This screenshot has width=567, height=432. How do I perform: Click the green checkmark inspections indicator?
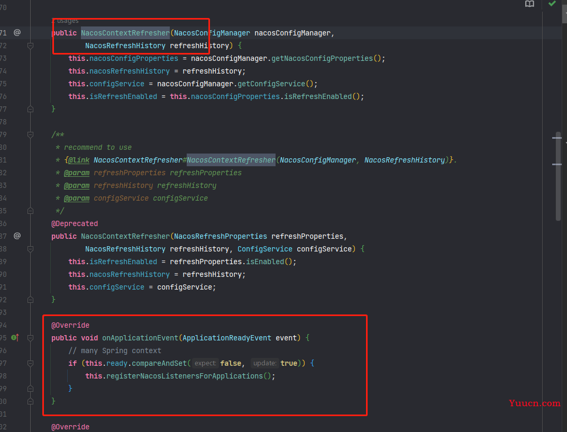[x=552, y=4]
